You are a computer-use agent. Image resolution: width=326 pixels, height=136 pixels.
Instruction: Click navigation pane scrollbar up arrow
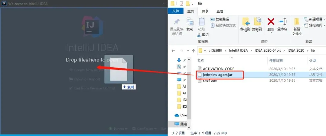click(x=189, y=60)
